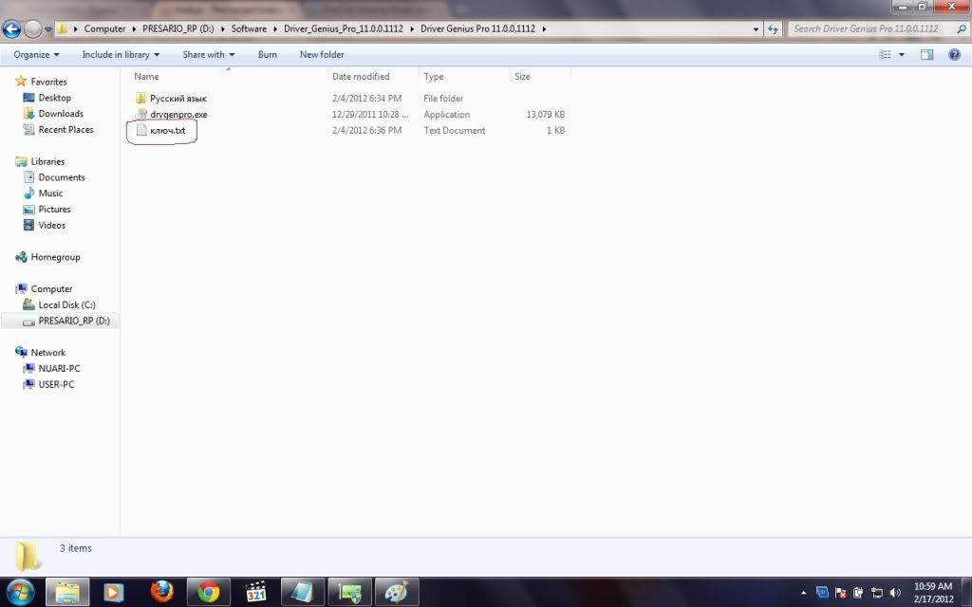Select the ключ.txt text document icon
The height and width of the screenshot is (607, 972).
tap(141, 130)
